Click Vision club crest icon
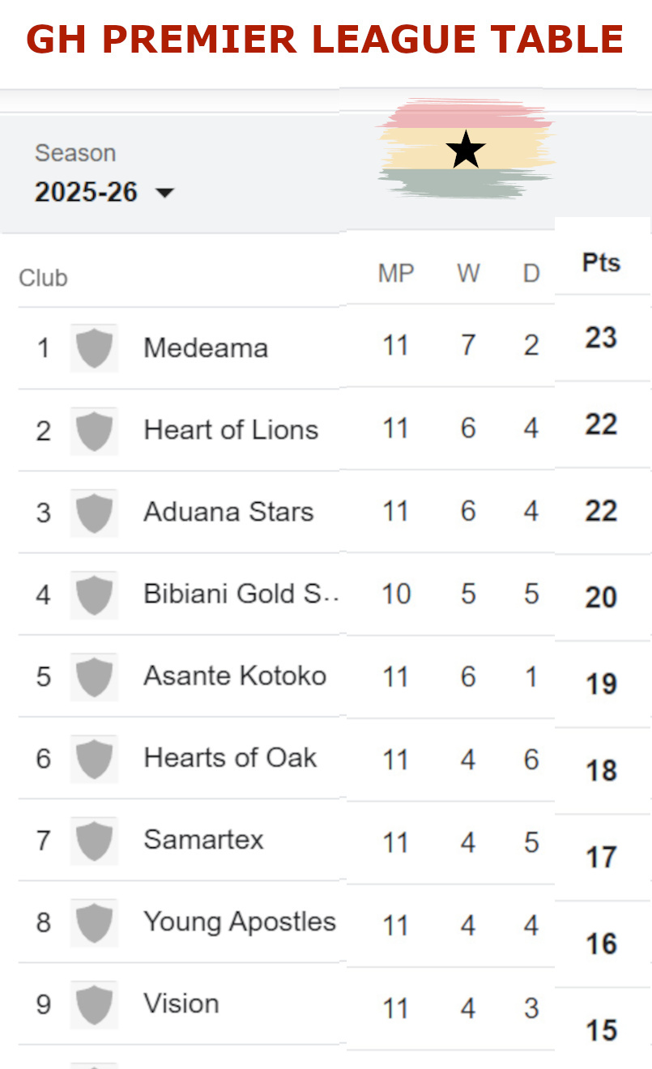This screenshot has height=1069, width=652. pyautogui.click(x=94, y=1004)
